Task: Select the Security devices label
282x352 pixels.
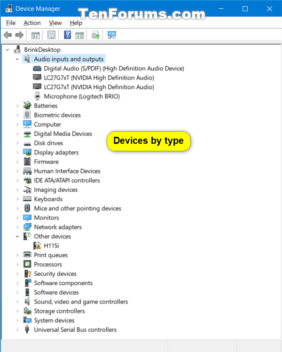Action: coord(55,274)
